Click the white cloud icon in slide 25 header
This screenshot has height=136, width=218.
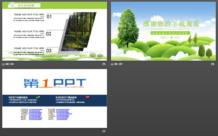11,5
